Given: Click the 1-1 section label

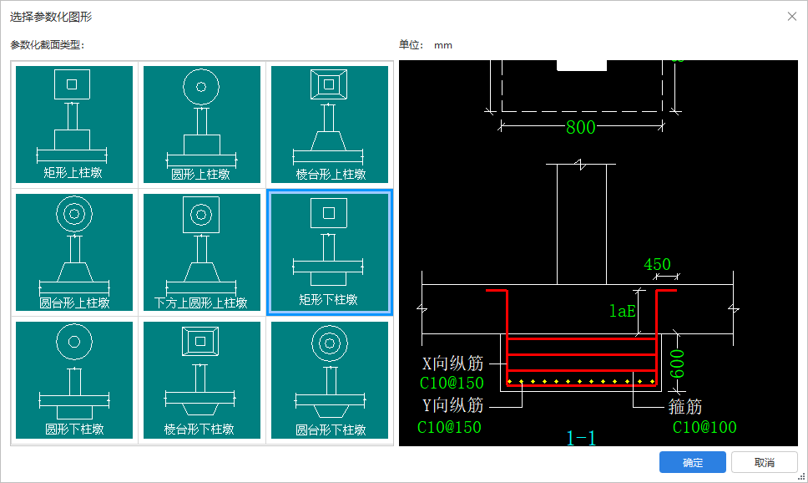Looking at the screenshot, I should 581,438.
